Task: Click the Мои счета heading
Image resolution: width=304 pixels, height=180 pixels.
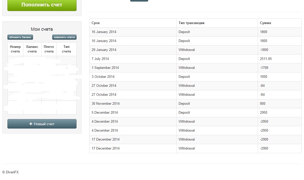Action: [42, 29]
